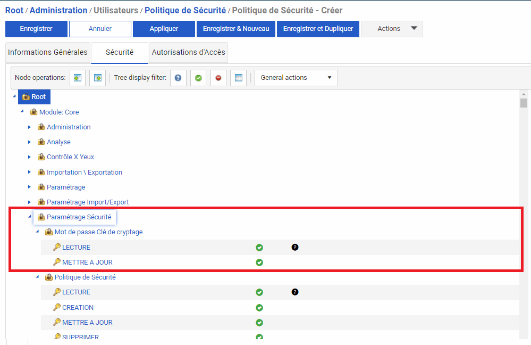Click the table view tree filter icon
531x345 pixels.
pos(239,78)
